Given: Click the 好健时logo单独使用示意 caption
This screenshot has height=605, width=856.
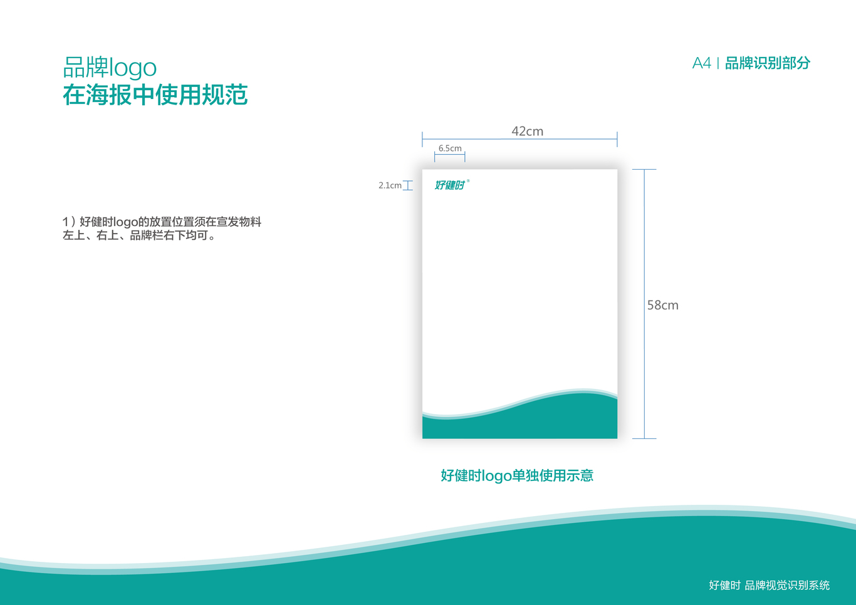Looking at the screenshot, I should pyautogui.click(x=517, y=476).
